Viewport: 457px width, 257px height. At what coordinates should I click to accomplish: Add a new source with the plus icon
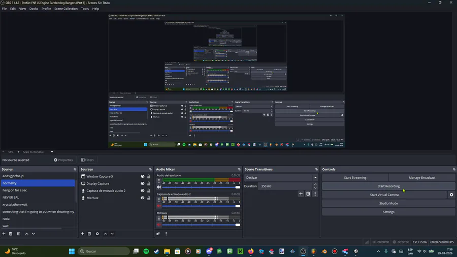coord(82,234)
